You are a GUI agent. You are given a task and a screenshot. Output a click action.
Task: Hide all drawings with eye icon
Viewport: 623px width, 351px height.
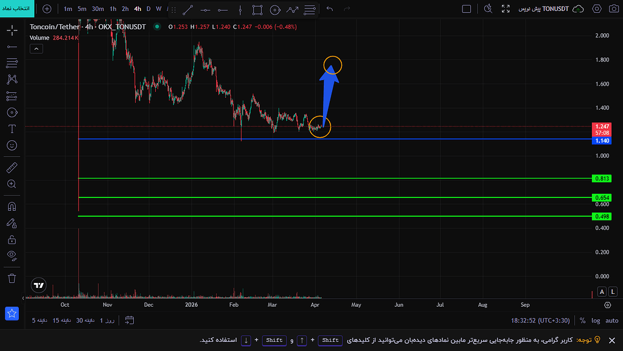tap(12, 256)
